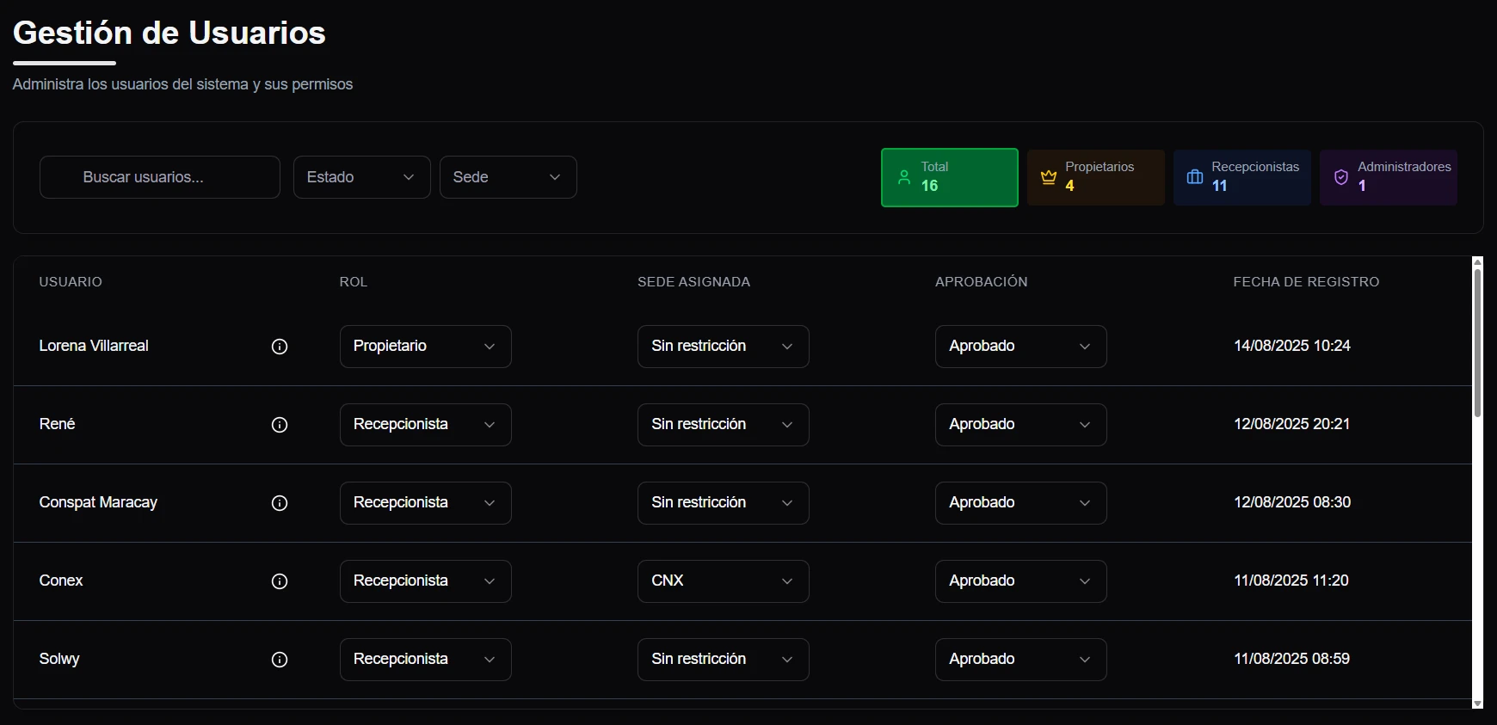1497x725 pixels.
Task: Select the name René
Action: point(57,424)
